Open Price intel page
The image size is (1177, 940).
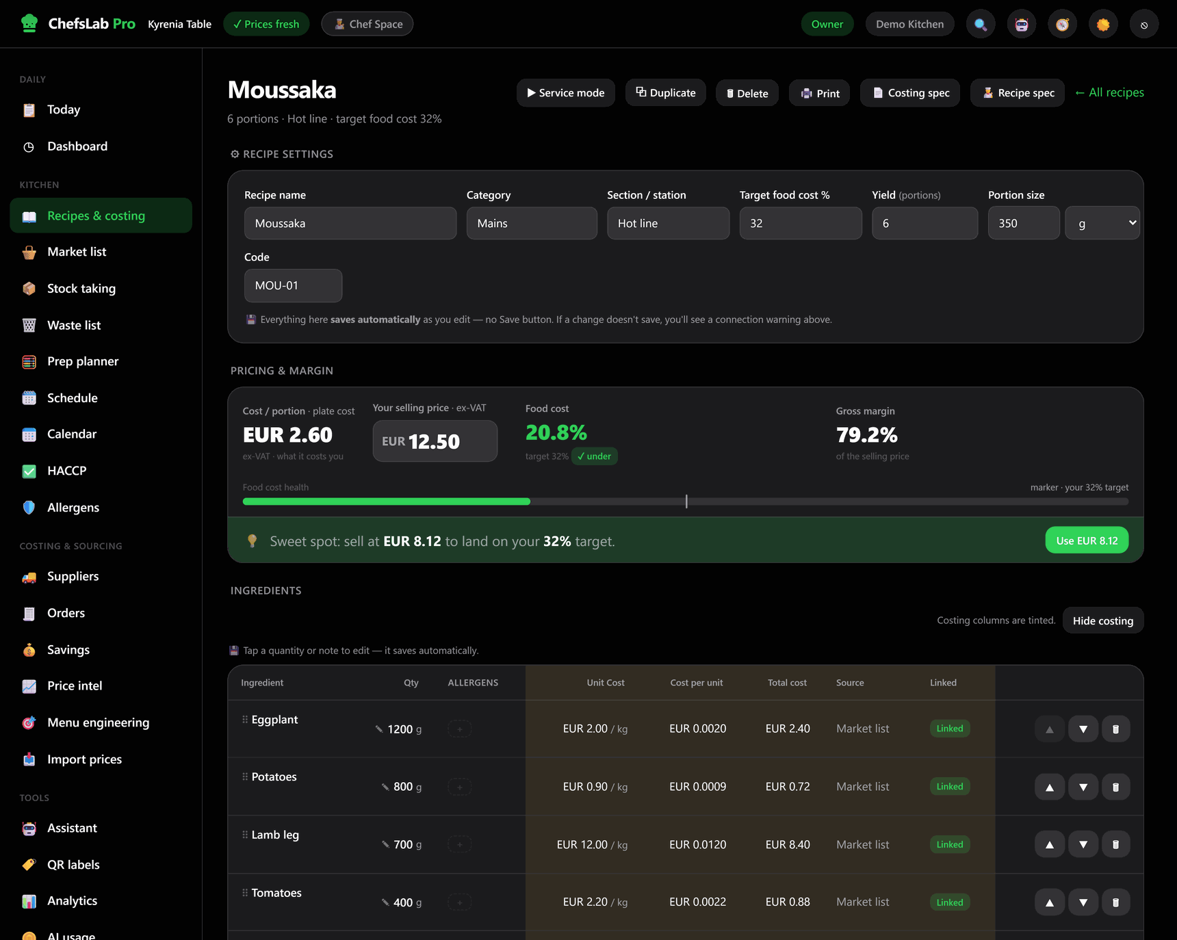[101, 686]
